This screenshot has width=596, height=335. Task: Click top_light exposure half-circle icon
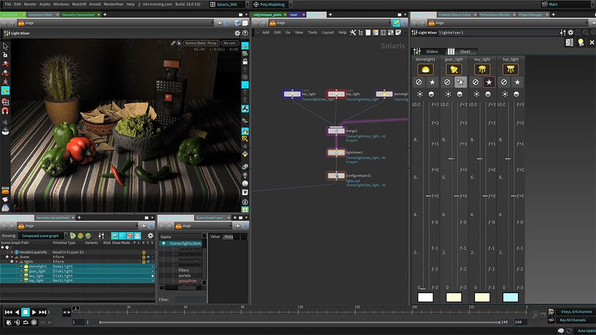pos(516,94)
